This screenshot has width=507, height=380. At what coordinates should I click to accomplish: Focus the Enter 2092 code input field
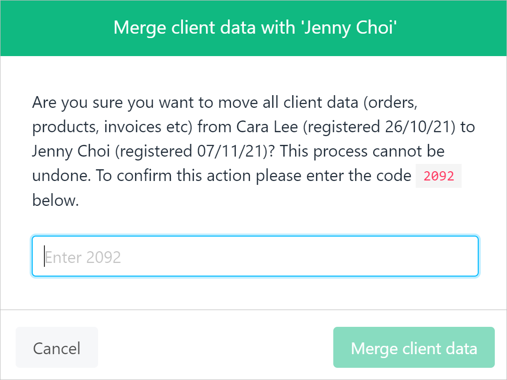point(255,256)
